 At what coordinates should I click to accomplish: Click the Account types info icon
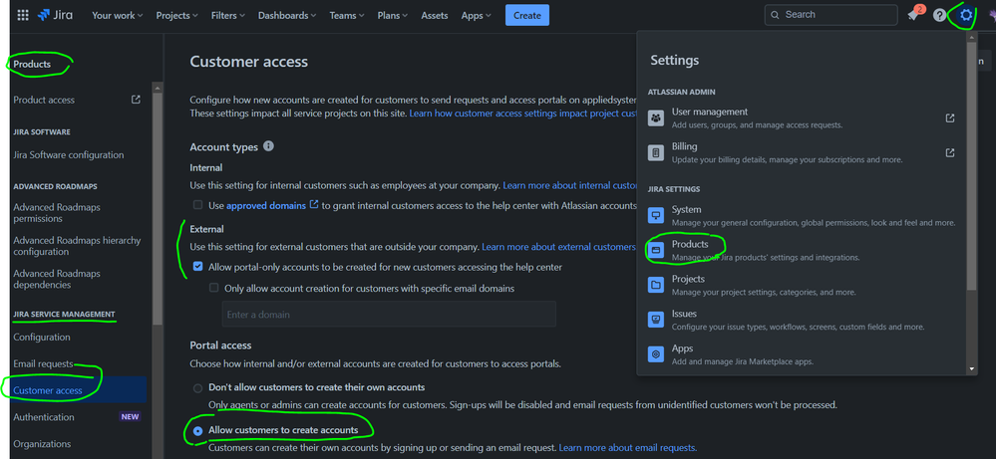tap(269, 146)
